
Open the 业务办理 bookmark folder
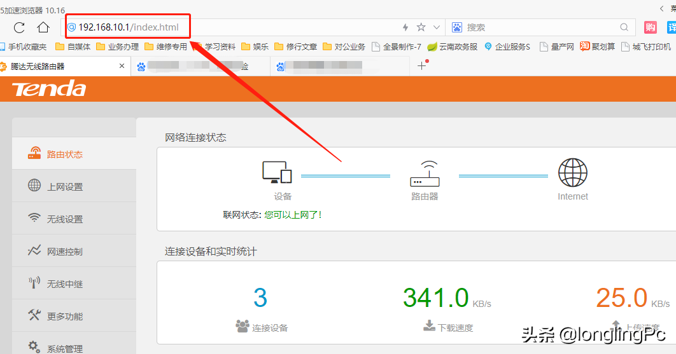[x=117, y=46]
